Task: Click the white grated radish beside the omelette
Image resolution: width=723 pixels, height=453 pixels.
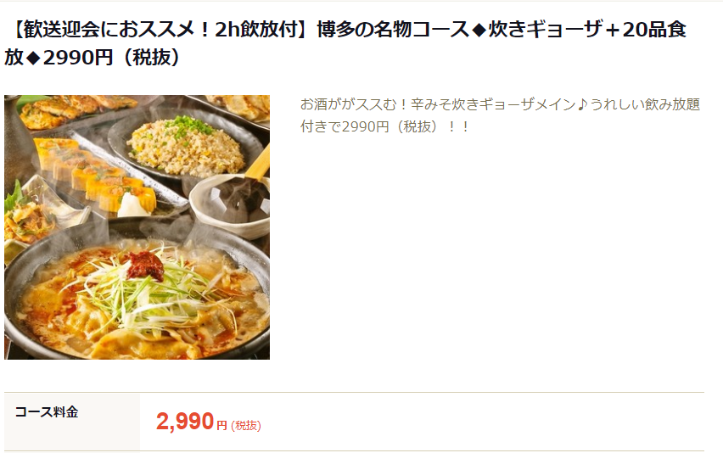Action: (134, 206)
